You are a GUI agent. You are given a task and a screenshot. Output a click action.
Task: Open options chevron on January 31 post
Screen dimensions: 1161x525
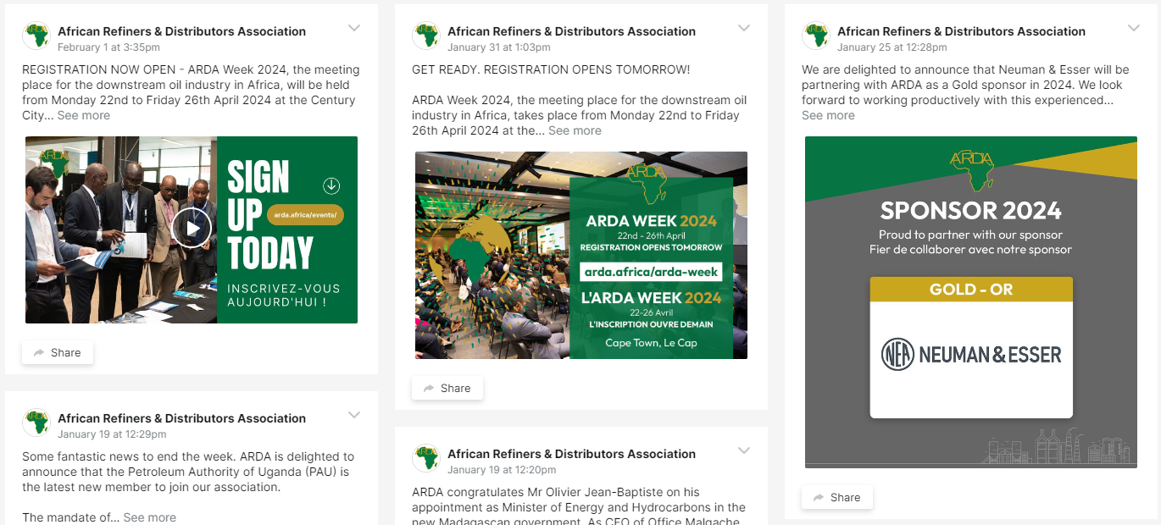point(744,28)
